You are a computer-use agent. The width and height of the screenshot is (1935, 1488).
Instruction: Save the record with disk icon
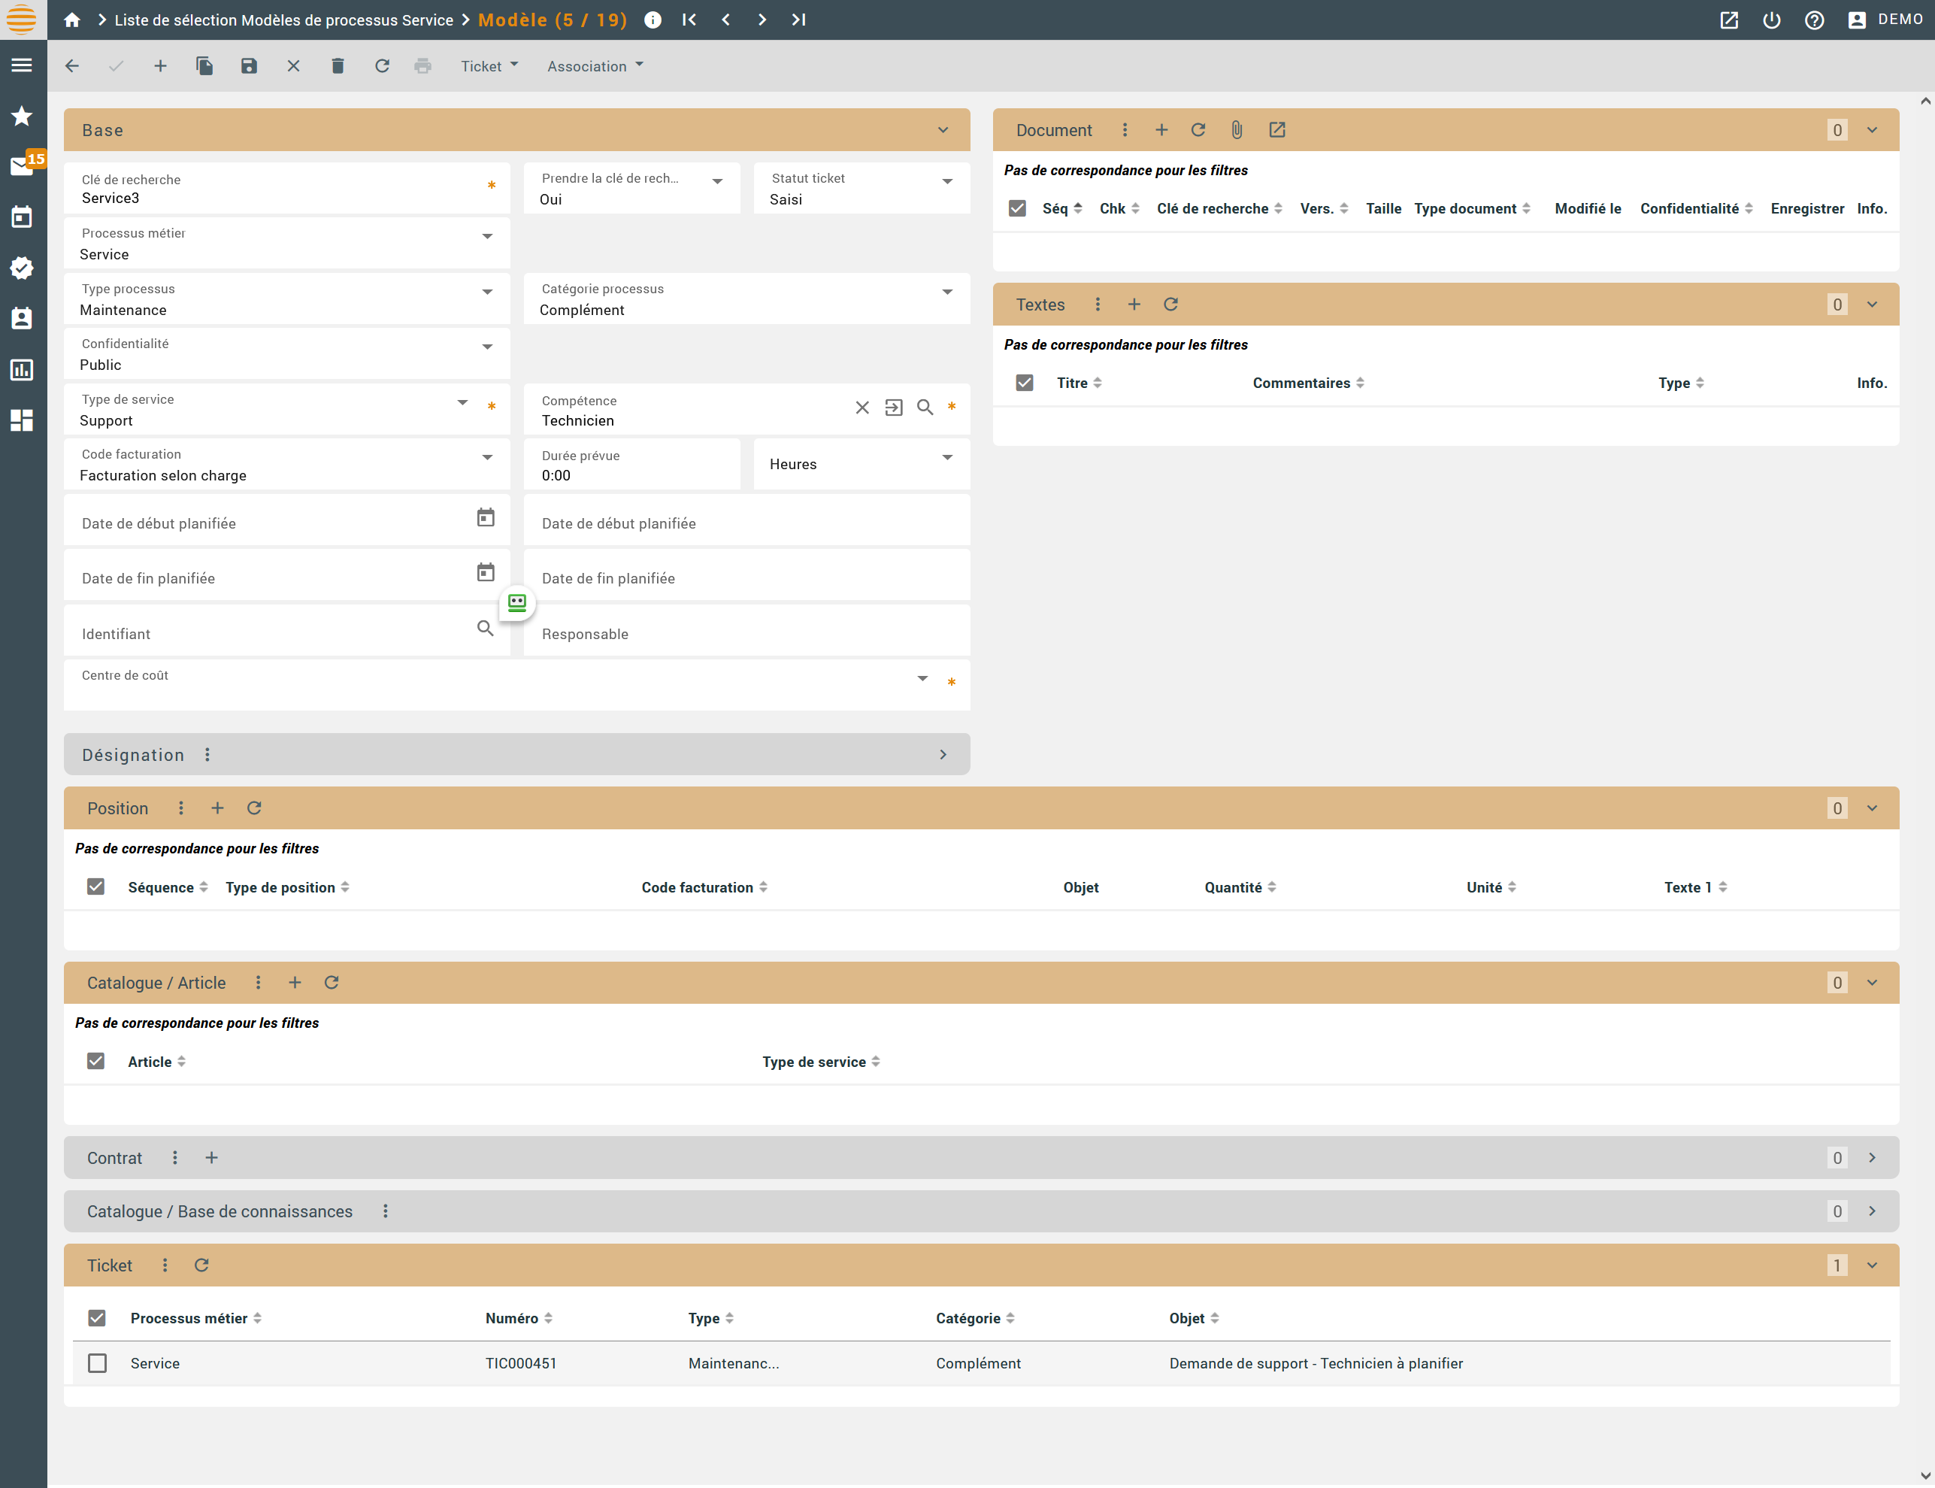click(249, 66)
